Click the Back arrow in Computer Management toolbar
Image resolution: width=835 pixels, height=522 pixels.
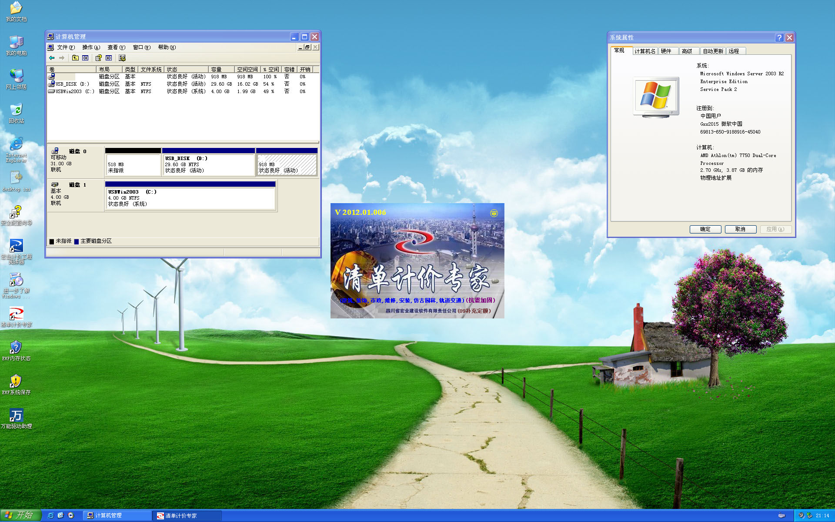[52, 58]
